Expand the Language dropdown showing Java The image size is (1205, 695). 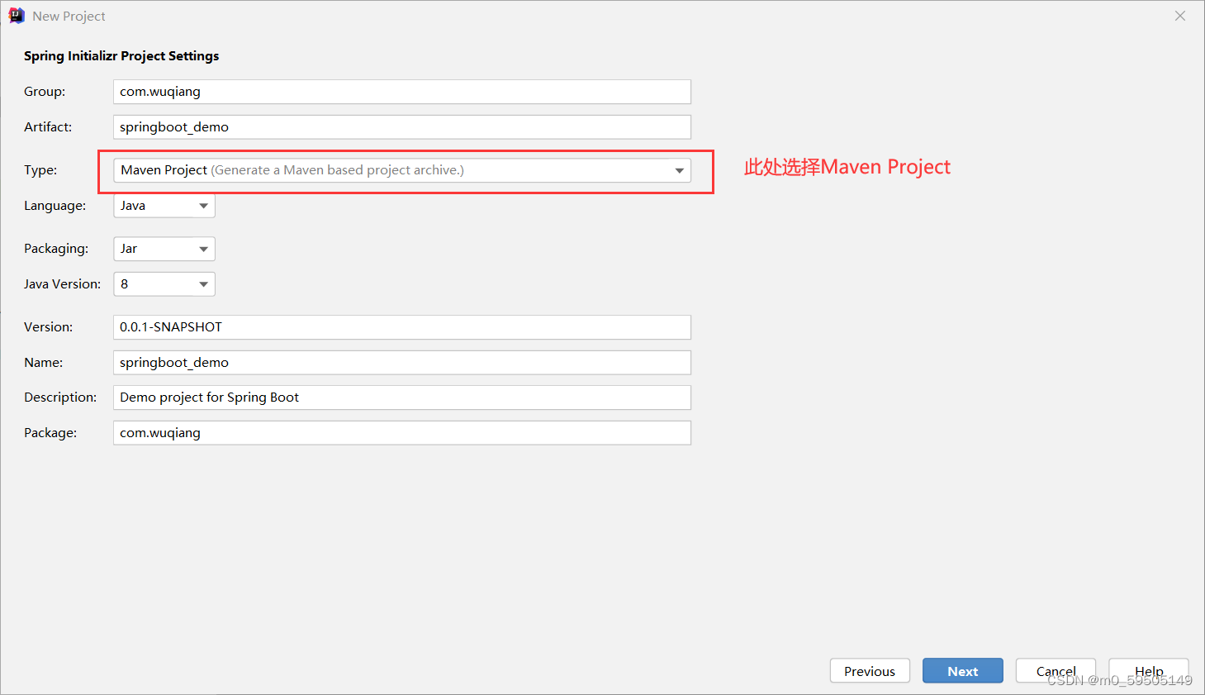164,206
